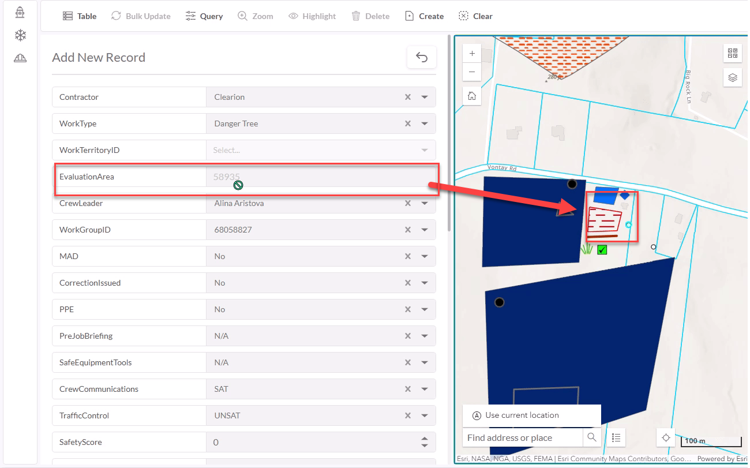750x468 pixels.
Task: Expand the SafeEquipmentTools dropdown
Action: point(425,362)
